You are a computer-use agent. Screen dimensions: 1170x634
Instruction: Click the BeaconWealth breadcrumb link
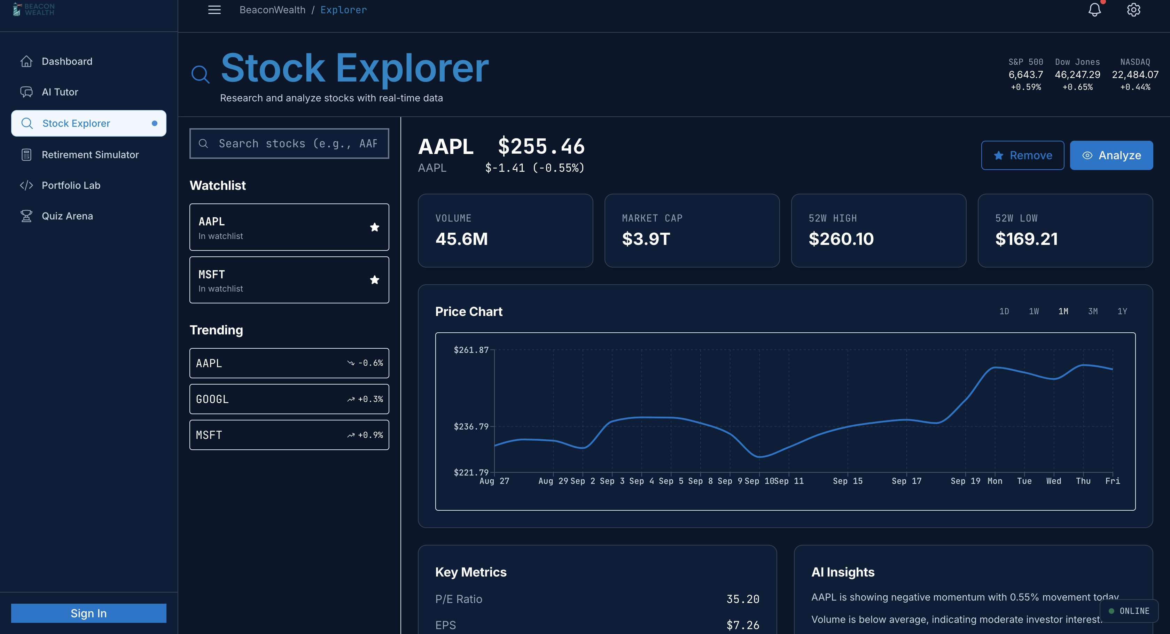272,10
